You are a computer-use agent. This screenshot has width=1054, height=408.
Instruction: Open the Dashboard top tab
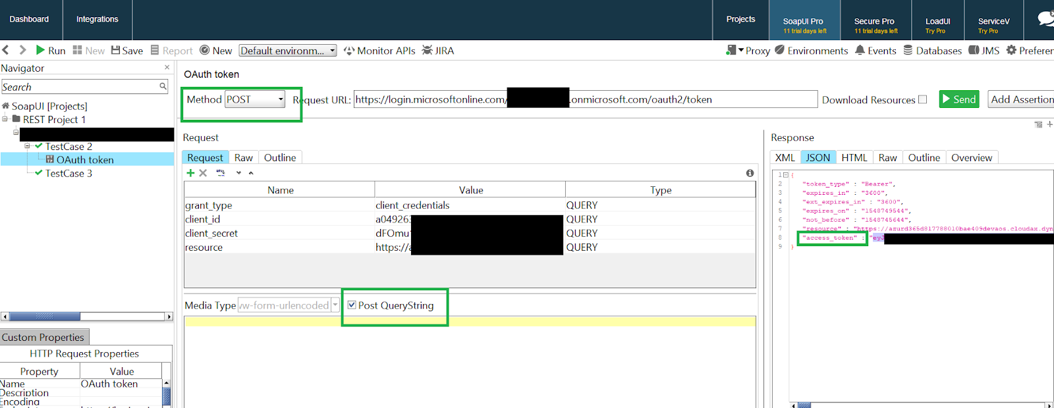(29, 20)
